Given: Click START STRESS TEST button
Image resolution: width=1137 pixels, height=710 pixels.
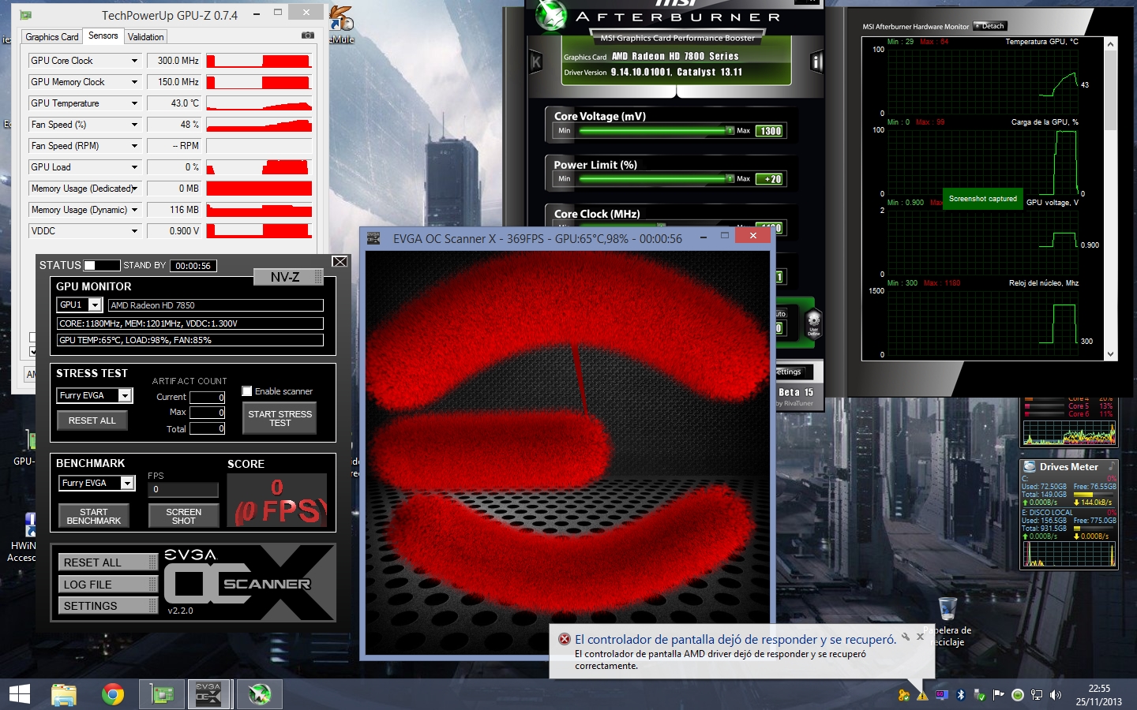Looking at the screenshot, I should point(280,418).
